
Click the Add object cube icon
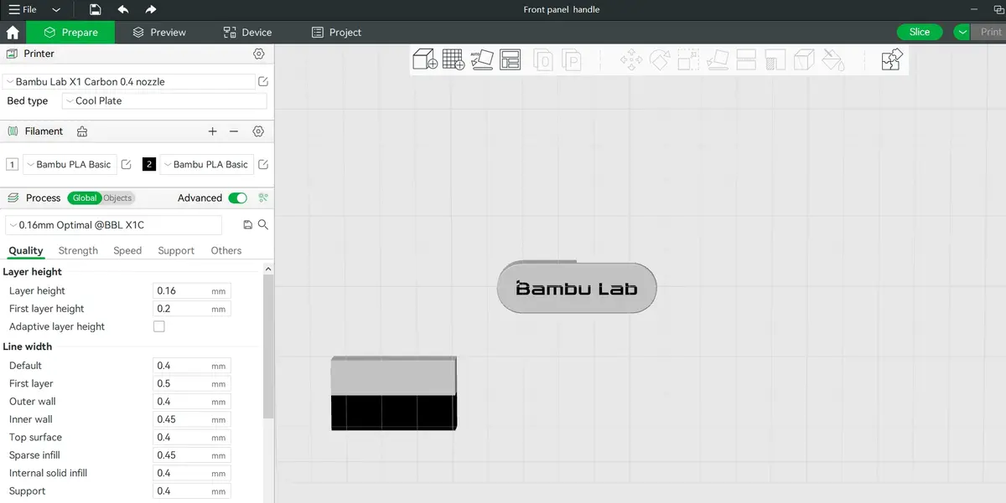click(425, 60)
